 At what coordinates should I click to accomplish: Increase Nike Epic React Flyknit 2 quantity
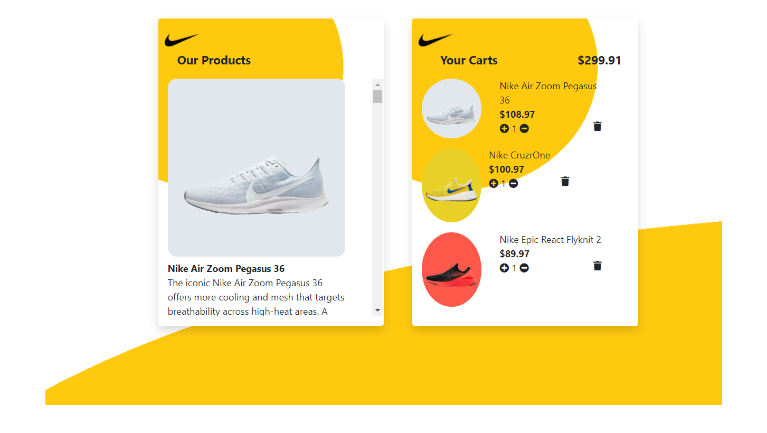pyautogui.click(x=504, y=268)
